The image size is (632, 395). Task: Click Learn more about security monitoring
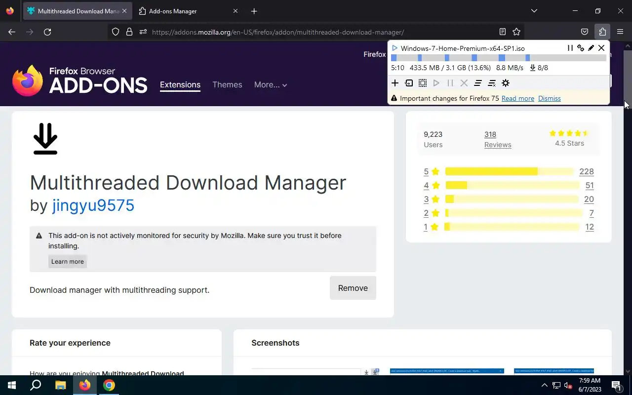click(x=68, y=261)
